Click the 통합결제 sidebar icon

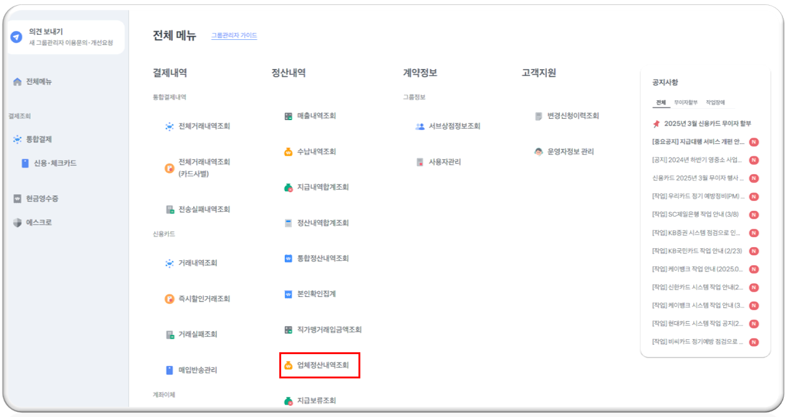17,139
